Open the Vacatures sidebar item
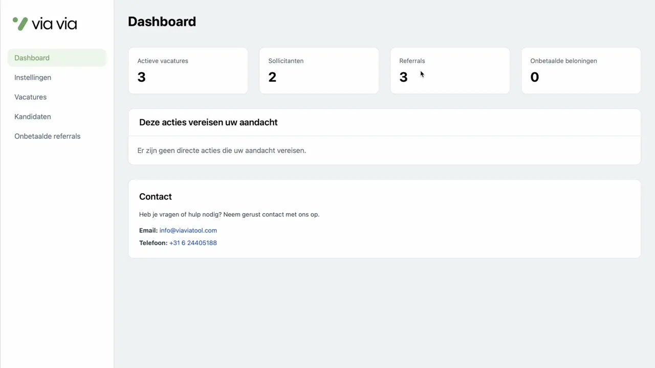The width and height of the screenshot is (655, 368). click(x=31, y=97)
